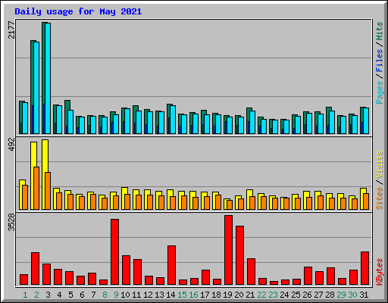The height and width of the screenshot is (303, 388).
Task: Click the Visits legend label
Action: coord(380,164)
